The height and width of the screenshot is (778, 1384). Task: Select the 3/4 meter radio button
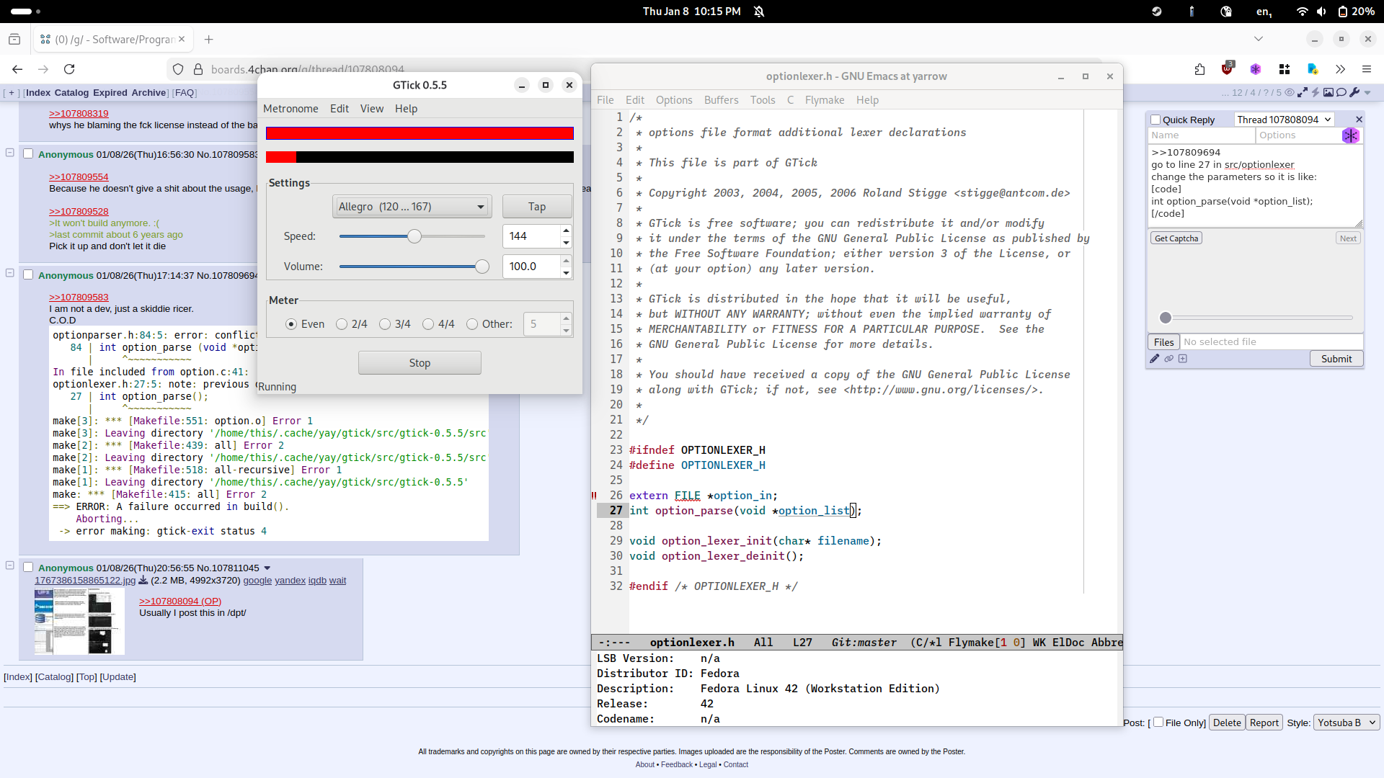point(385,324)
